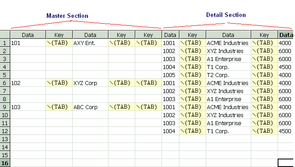Screen dimensions: 295x167
Task: Click the Detail Section label
Action: click(226, 15)
